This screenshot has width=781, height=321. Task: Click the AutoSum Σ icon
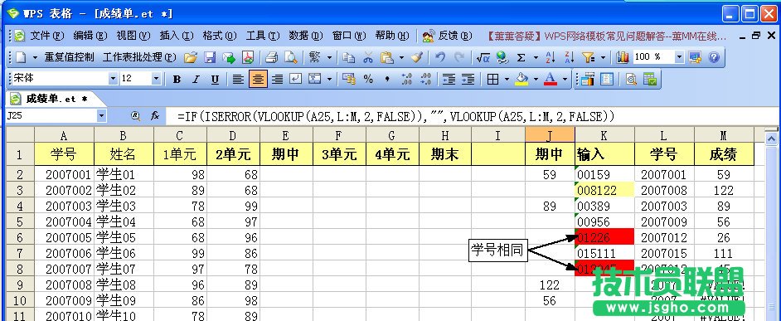[x=521, y=57]
